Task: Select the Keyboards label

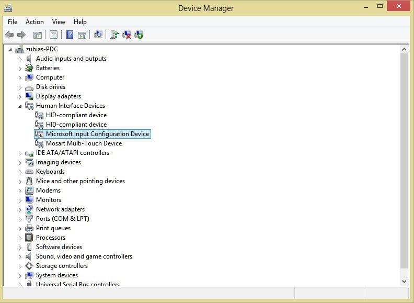Action: pos(50,172)
